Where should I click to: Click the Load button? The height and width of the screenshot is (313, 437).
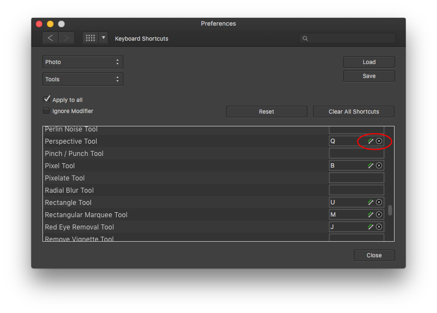[x=369, y=62]
